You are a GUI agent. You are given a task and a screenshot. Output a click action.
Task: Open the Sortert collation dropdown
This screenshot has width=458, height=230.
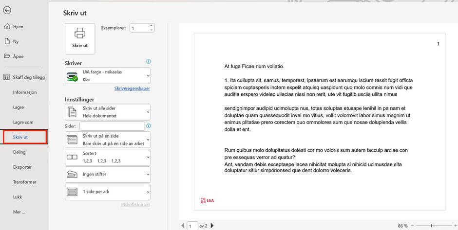click(x=108, y=157)
